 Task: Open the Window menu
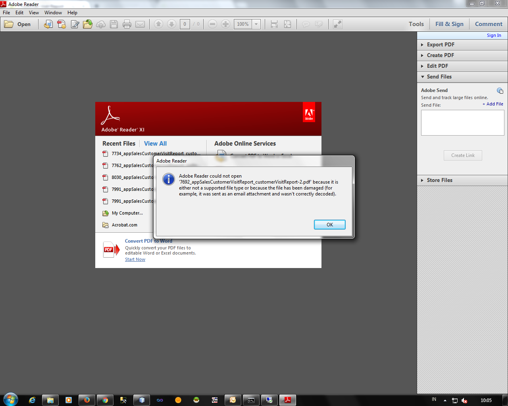pos(53,13)
